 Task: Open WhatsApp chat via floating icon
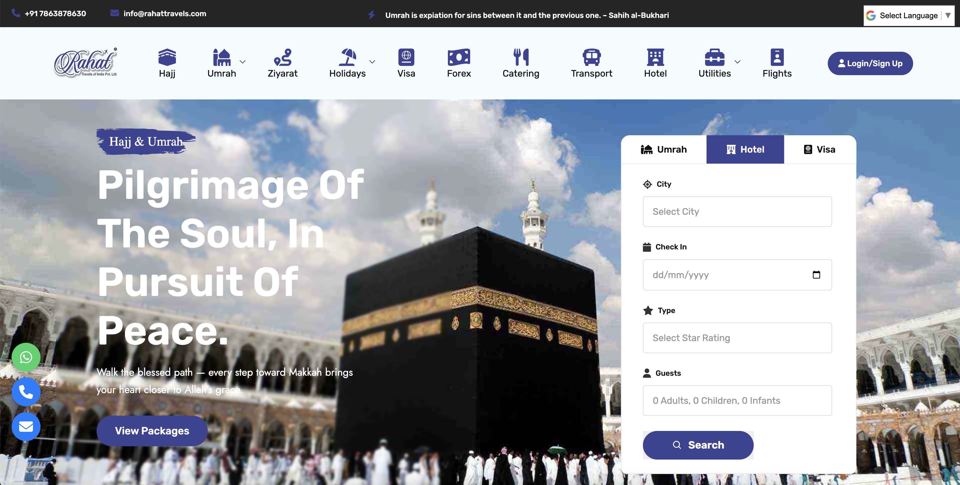(x=26, y=357)
